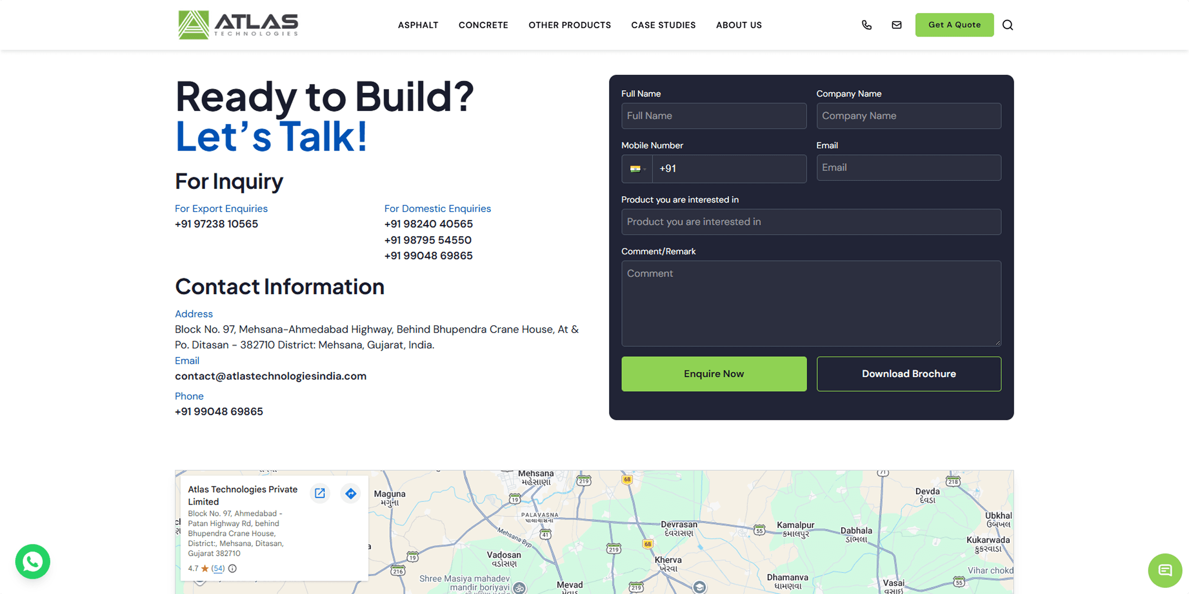Click the Mobile Number +91 field
Screen dimensions: 1189x594
pos(729,169)
